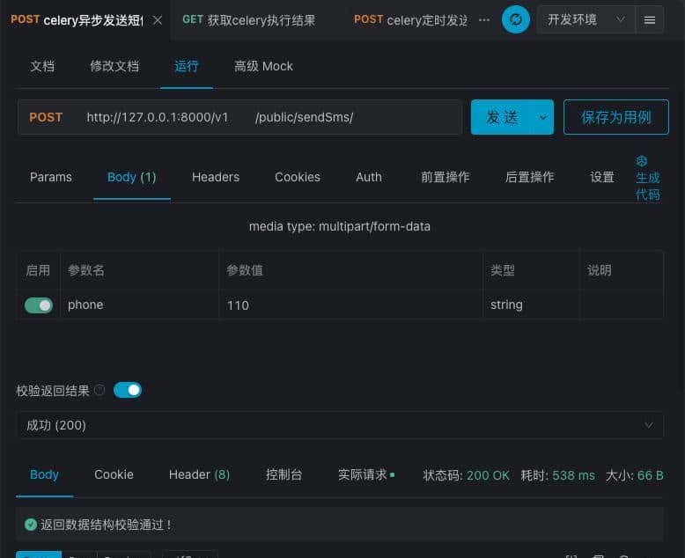Click the 保存为用例 button
This screenshot has width=685, height=558.
click(x=616, y=117)
